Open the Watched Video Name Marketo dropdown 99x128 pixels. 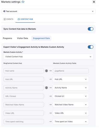coord(71,104)
